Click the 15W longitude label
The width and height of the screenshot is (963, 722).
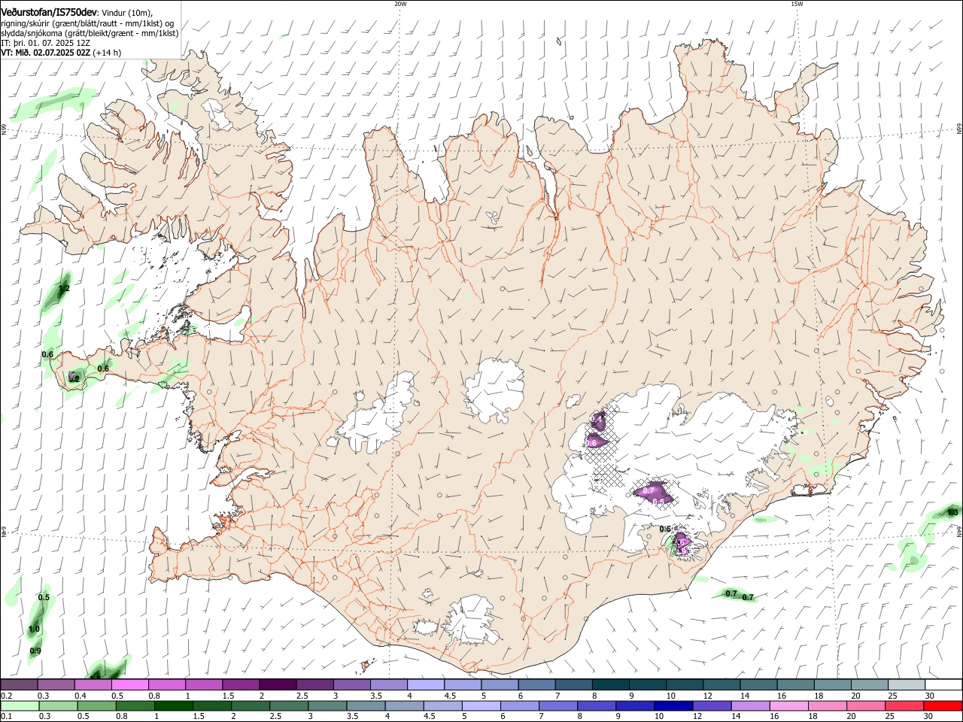click(x=797, y=4)
